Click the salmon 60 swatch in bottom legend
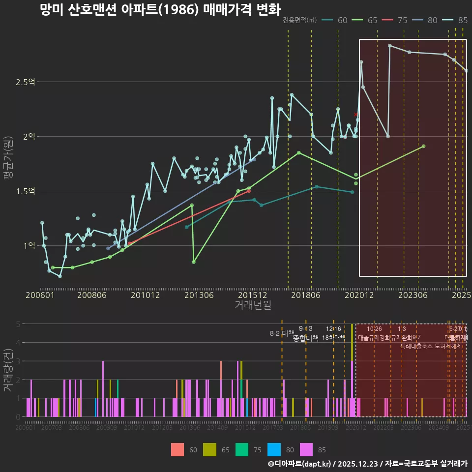This screenshot has width=472, height=472. point(177,449)
